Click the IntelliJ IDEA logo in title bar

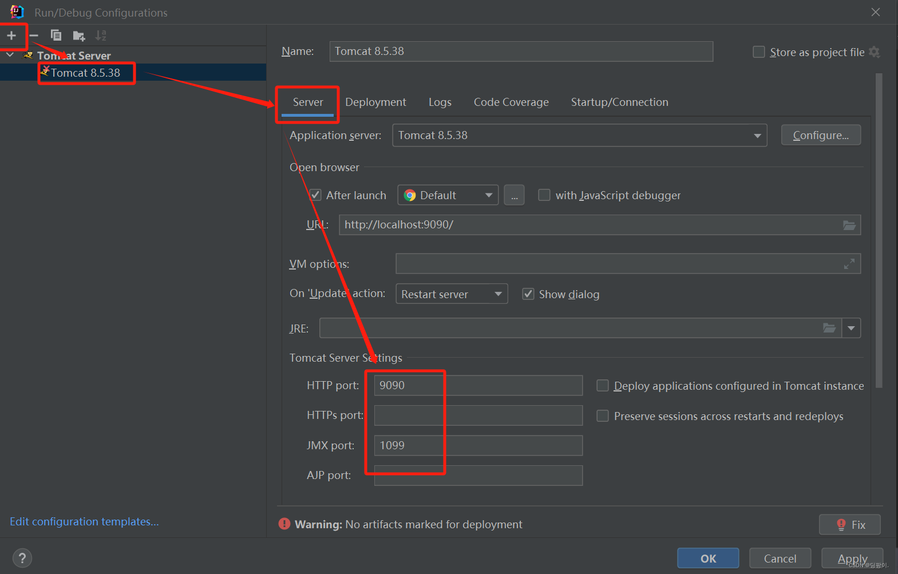17,12
